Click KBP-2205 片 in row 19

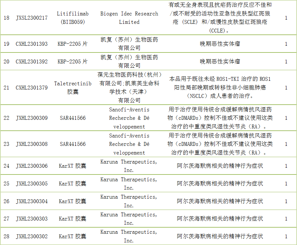click(x=72, y=44)
